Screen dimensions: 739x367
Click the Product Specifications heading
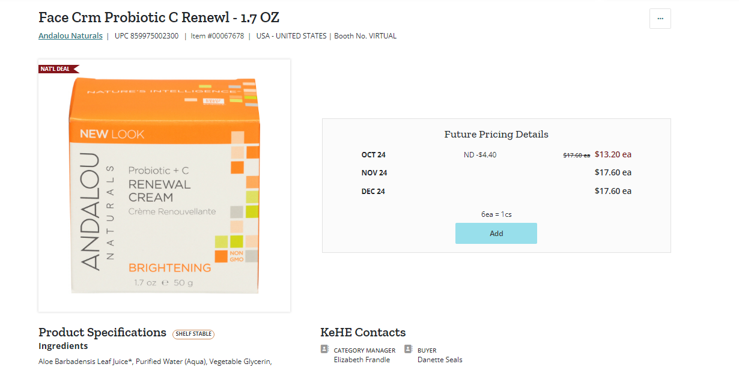click(x=103, y=333)
